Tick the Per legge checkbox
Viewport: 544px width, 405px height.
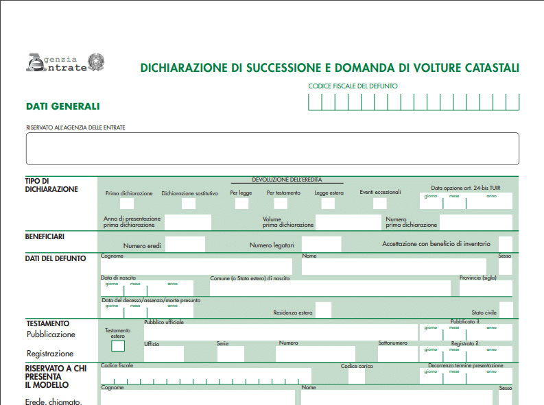241,204
